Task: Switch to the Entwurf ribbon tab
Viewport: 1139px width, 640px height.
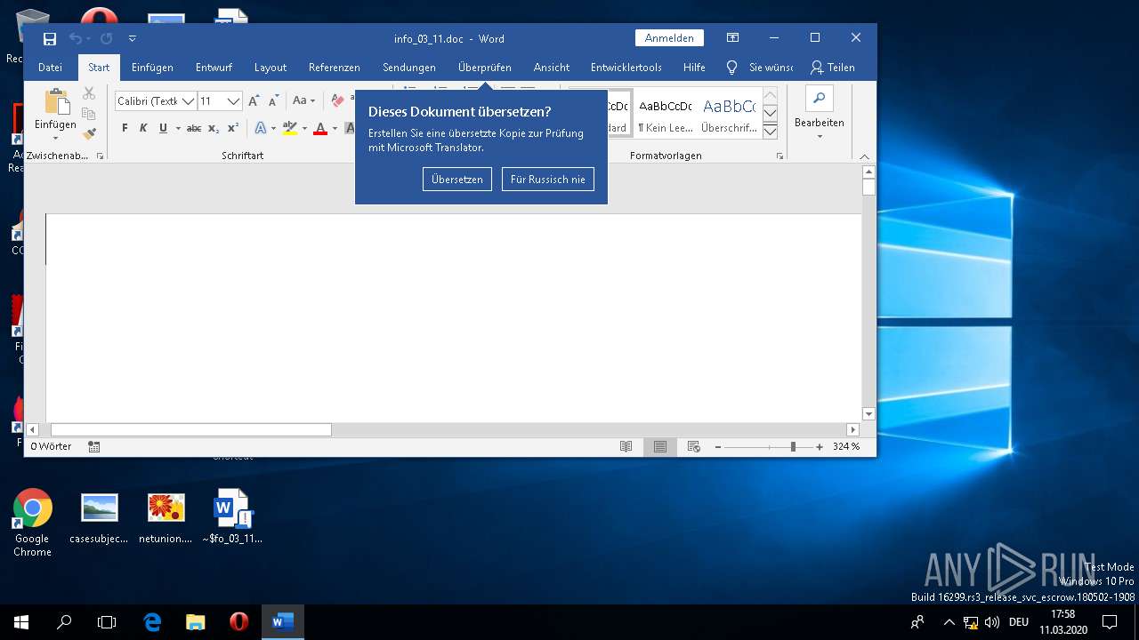Action: coord(214,68)
